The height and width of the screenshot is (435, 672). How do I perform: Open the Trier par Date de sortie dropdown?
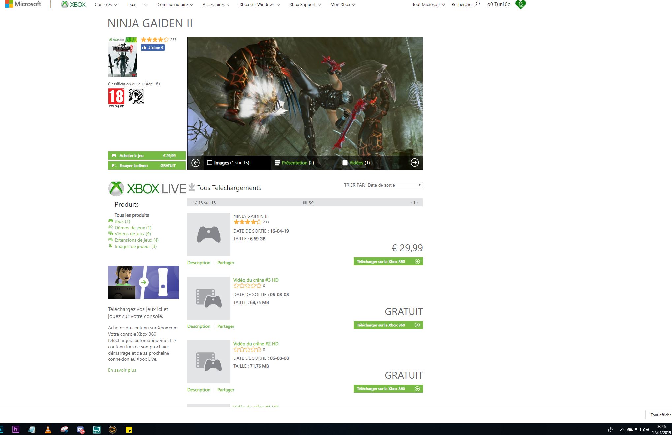coord(394,185)
